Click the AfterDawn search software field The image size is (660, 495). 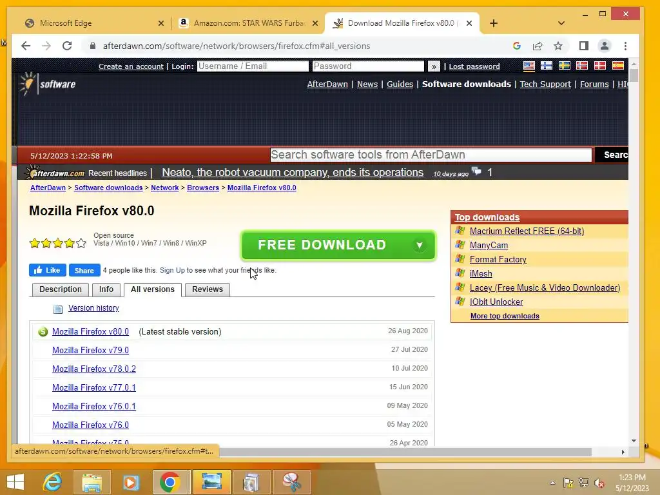click(x=431, y=155)
